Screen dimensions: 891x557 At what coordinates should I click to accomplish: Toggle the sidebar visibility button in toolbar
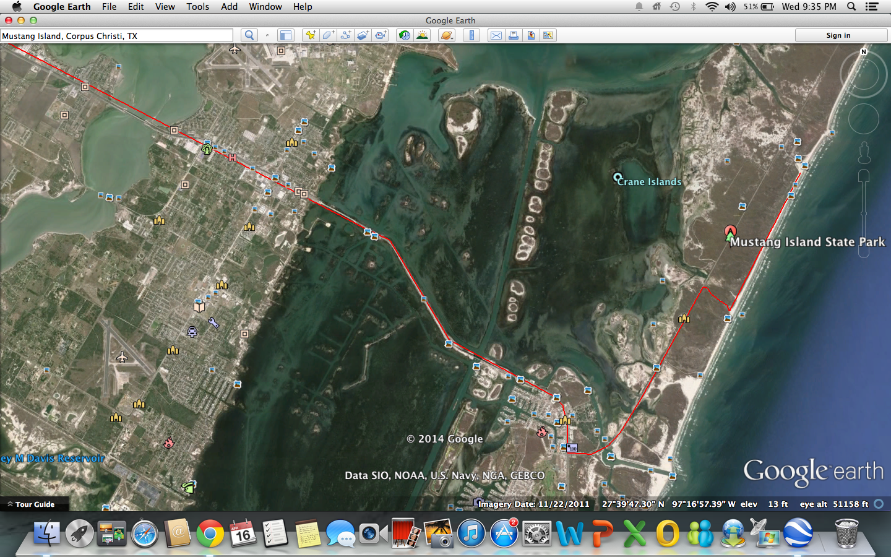285,35
